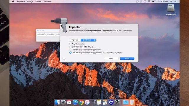
Task: Open Downloads folder in the dock
Action: click(126, 102)
